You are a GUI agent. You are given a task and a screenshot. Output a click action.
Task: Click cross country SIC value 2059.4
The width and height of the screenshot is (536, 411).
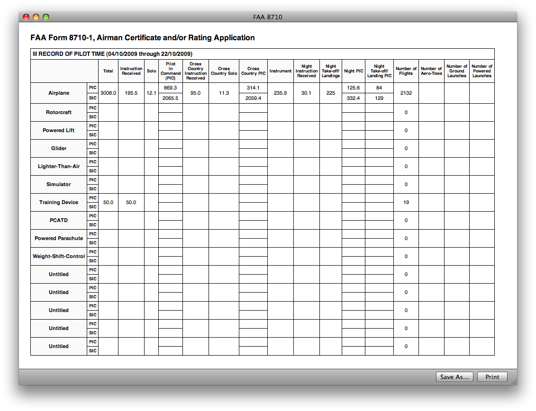(x=253, y=98)
